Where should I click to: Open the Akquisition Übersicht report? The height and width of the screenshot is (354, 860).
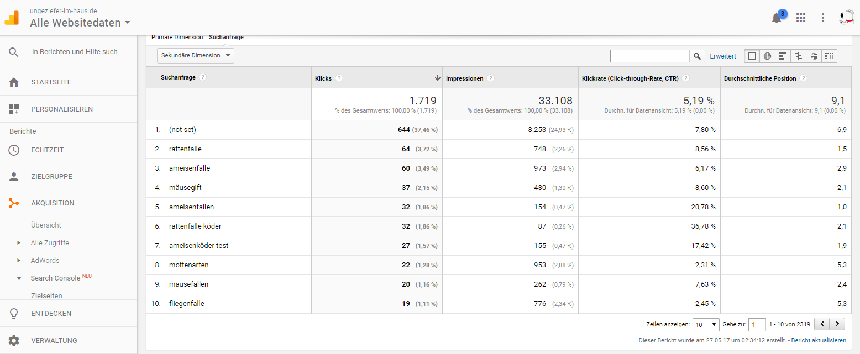46,225
